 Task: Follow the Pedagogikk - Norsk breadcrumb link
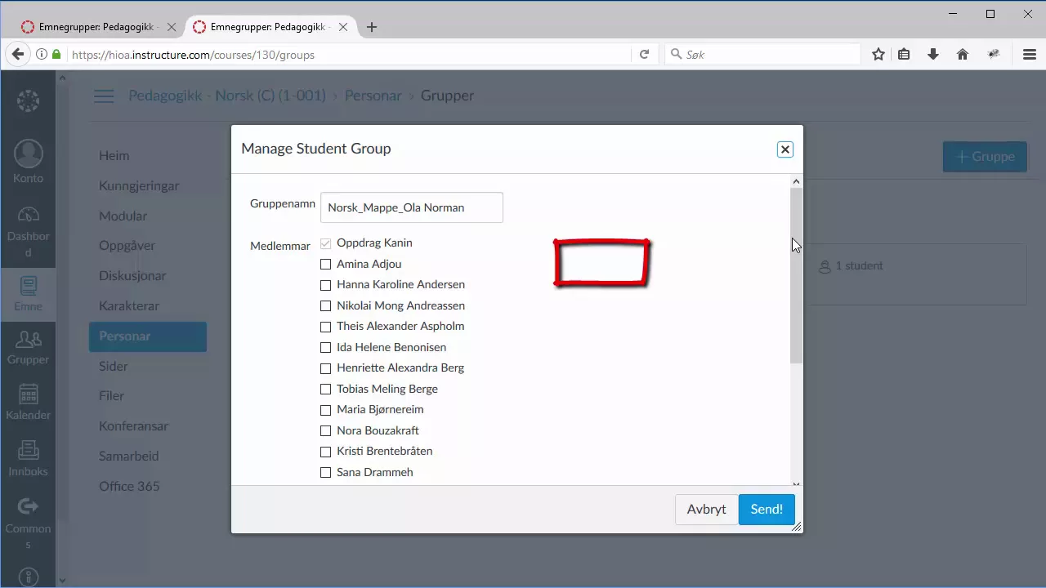[227, 96]
